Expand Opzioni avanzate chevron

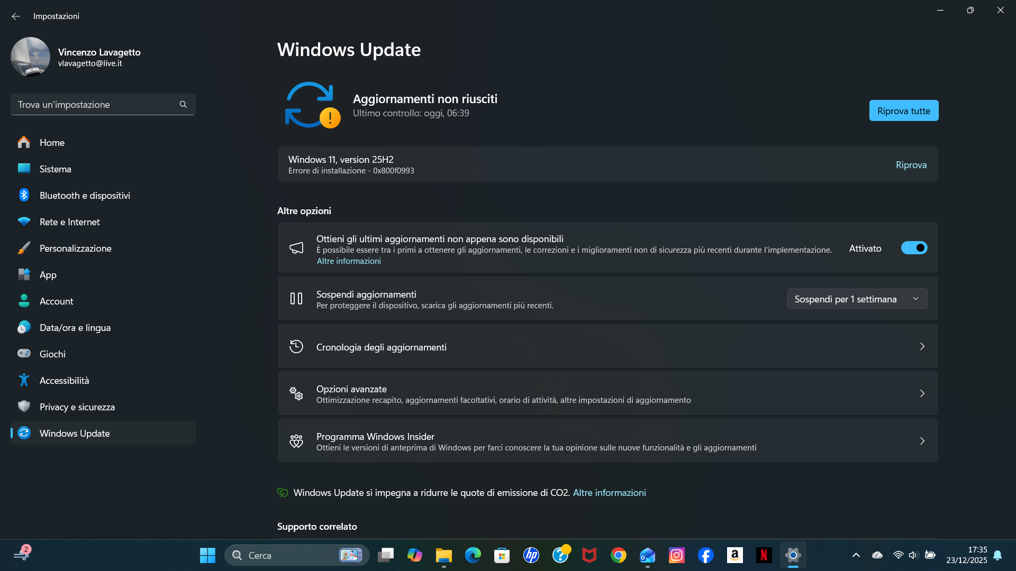click(x=922, y=393)
